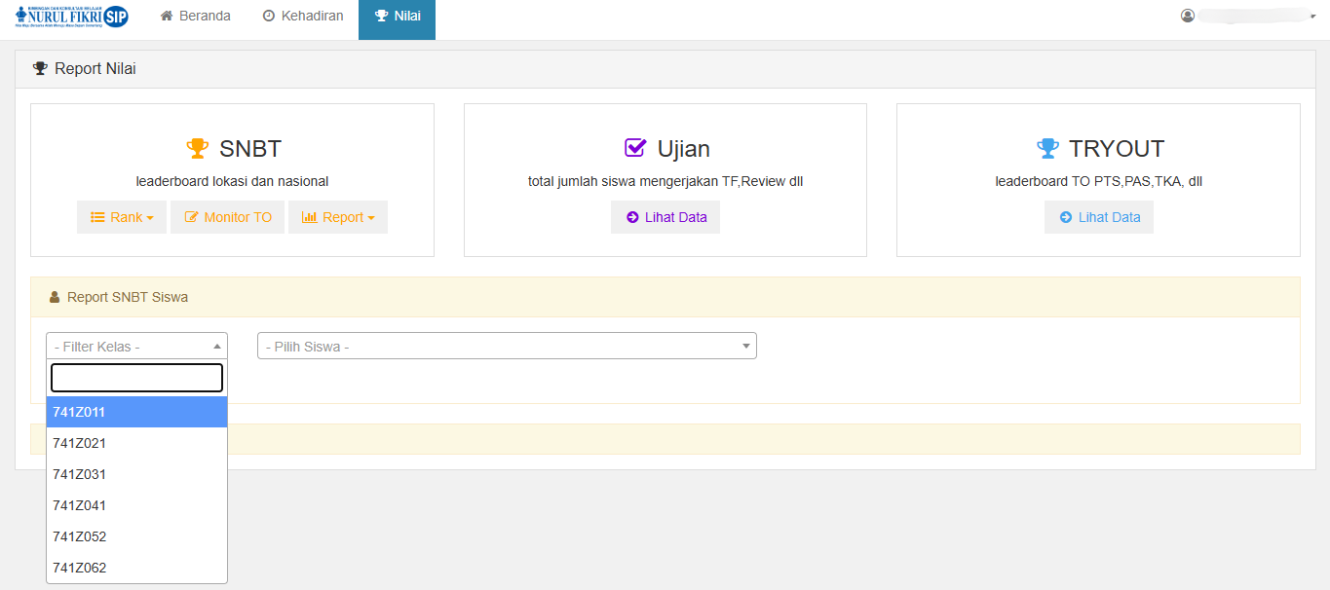Click the person icon beside Report SNBT Siswa
The image size is (1330, 590).
pyautogui.click(x=55, y=297)
